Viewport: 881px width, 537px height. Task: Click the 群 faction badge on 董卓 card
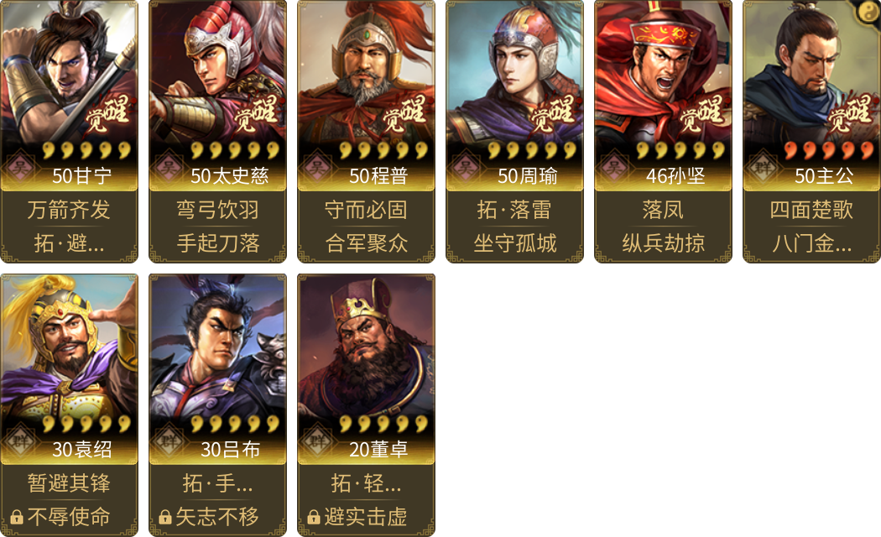tap(316, 441)
